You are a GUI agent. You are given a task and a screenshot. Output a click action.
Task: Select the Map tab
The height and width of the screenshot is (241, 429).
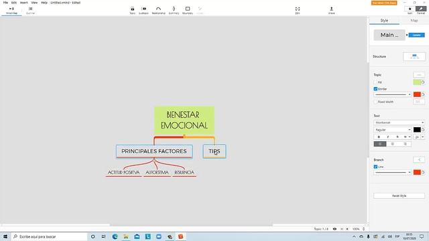[x=414, y=21]
